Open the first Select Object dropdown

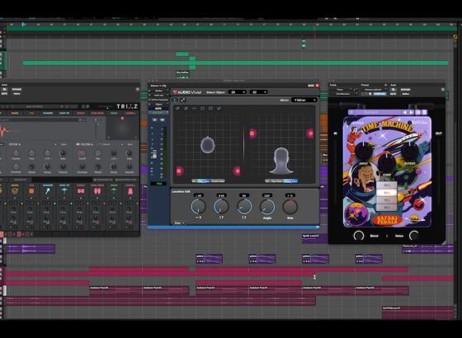(238, 92)
